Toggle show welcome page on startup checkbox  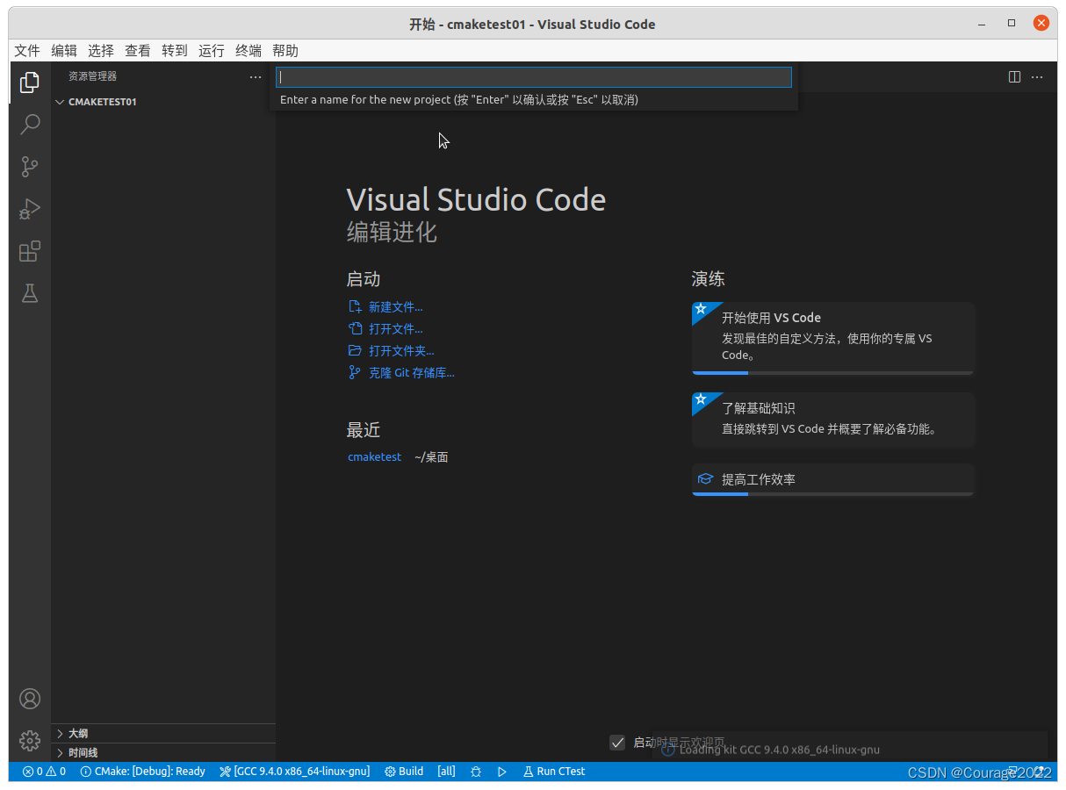coord(617,743)
